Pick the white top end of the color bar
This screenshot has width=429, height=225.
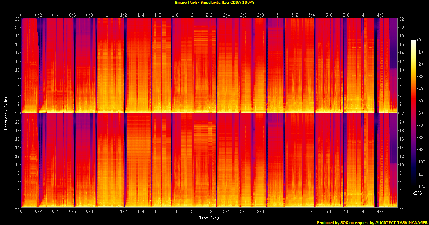(414, 41)
